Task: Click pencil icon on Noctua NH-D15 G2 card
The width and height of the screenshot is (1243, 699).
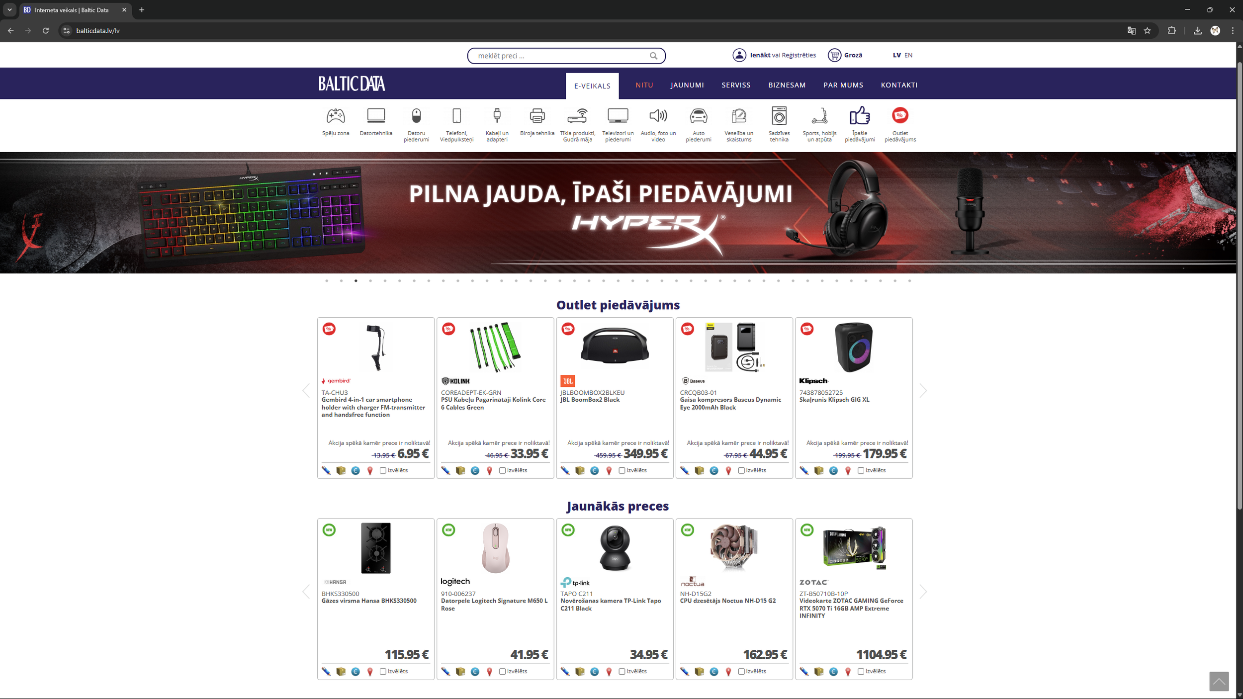Action: (685, 672)
